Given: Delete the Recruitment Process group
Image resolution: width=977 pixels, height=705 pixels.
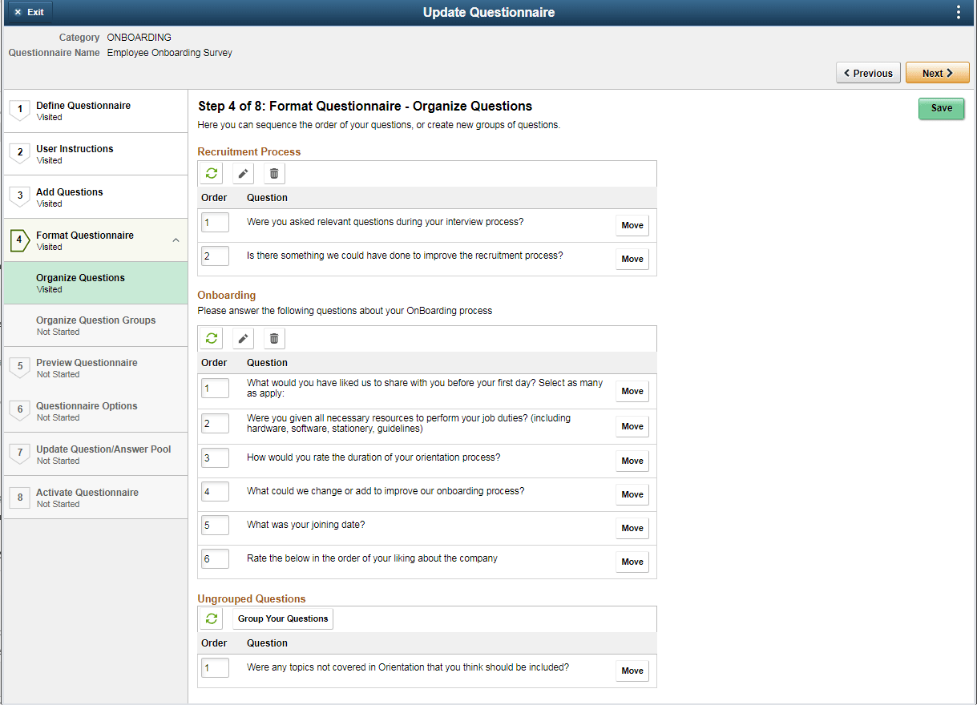Looking at the screenshot, I should [x=273, y=173].
